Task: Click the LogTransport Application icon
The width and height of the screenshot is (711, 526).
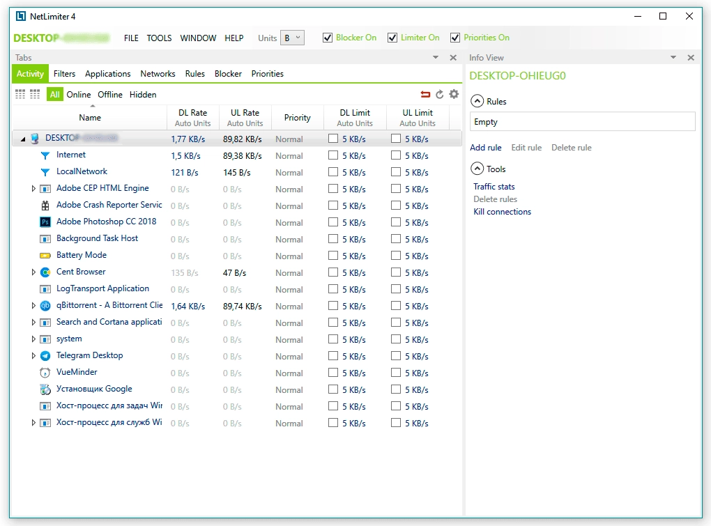Action: 45,289
